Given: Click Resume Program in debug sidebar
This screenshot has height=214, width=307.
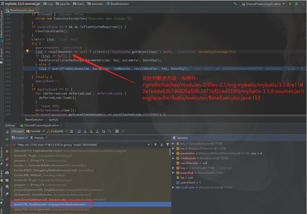Looking at the screenshot, I should click(x=7, y=139).
